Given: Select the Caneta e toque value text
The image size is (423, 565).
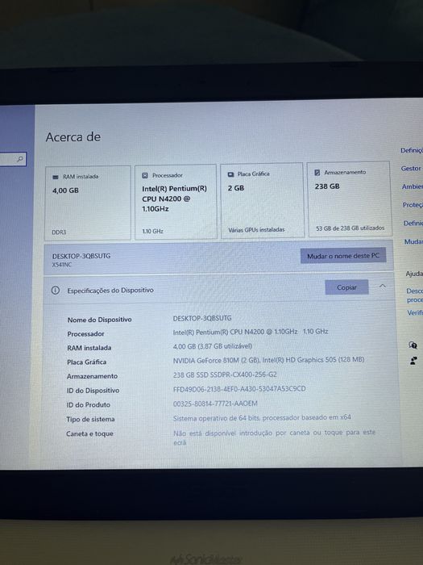Looking at the screenshot, I should point(274,437).
